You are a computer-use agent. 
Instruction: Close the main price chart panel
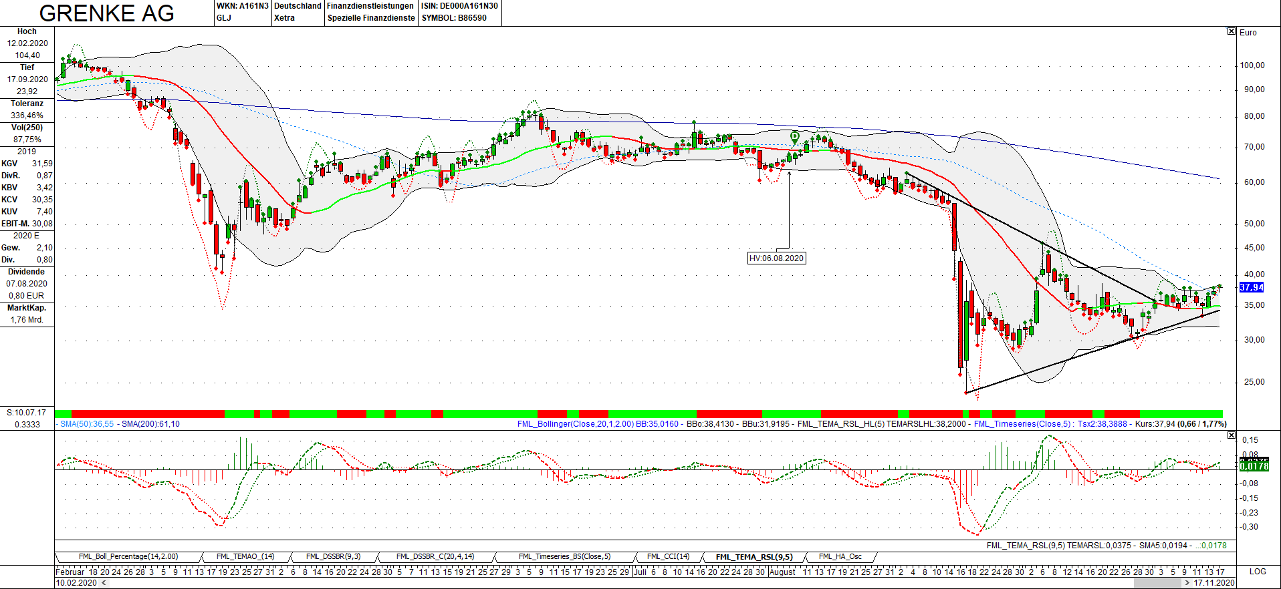click(1232, 31)
